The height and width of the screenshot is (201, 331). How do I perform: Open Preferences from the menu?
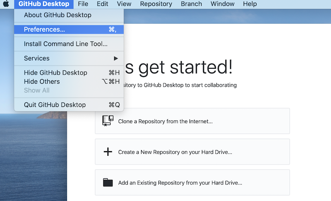click(44, 29)
